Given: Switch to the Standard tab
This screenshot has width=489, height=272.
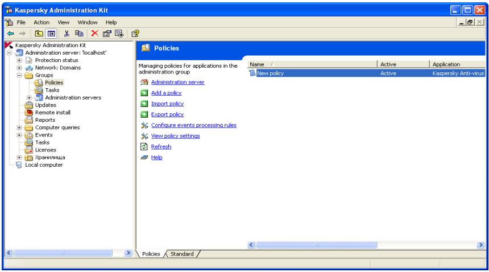Looking at the screenshot, I should point(182,254).
